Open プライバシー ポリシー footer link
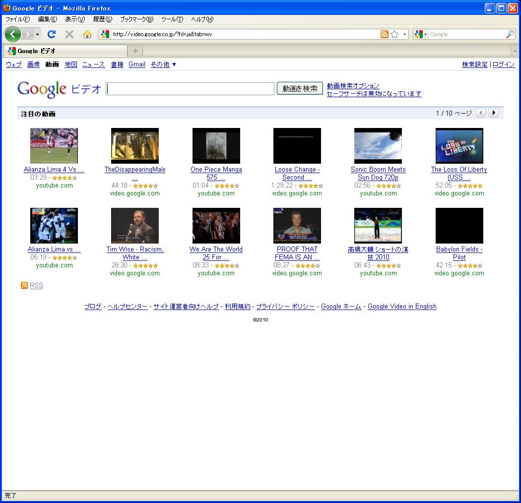521x503 pixels. 285,307
